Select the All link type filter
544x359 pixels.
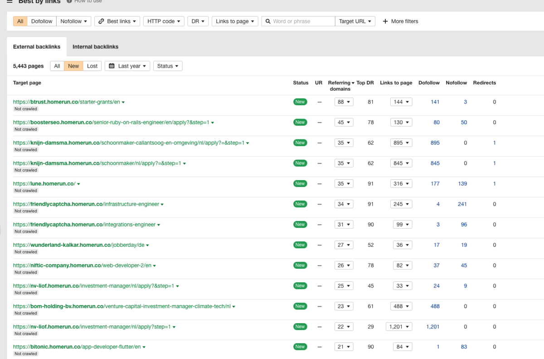(x=20, y=21)
